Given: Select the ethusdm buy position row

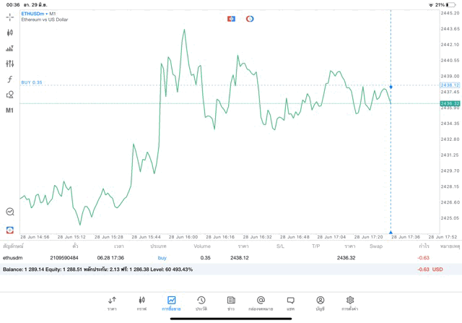Looking at the screenshot, I should tap(217, 257).
